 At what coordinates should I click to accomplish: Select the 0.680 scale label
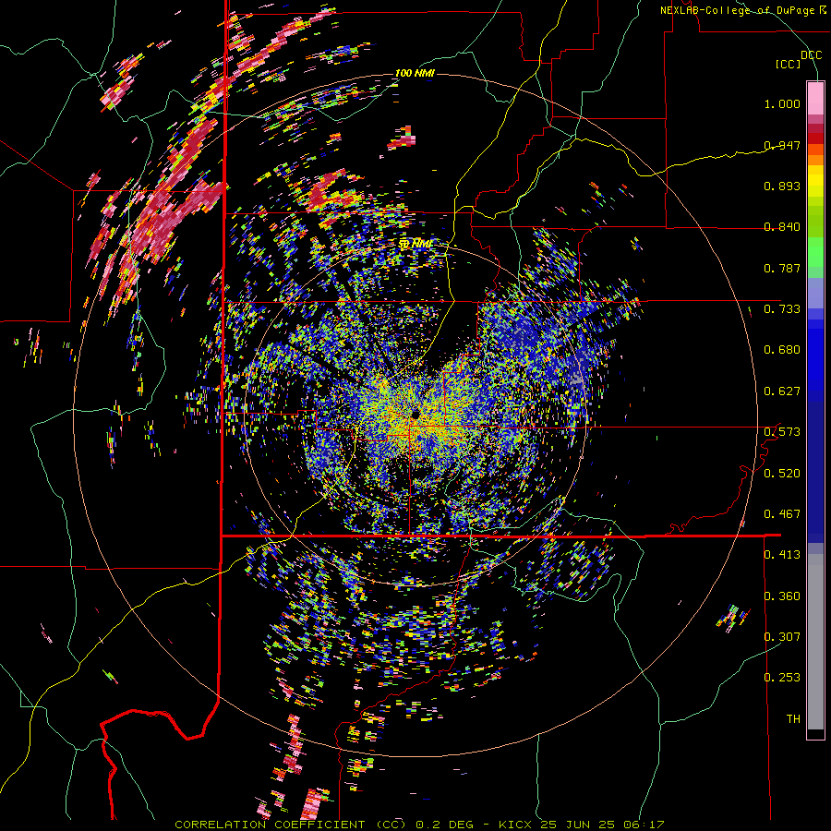tap(782, 350)
